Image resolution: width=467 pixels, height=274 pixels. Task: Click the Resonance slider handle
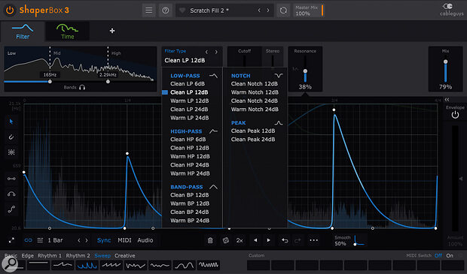[305, 71]
